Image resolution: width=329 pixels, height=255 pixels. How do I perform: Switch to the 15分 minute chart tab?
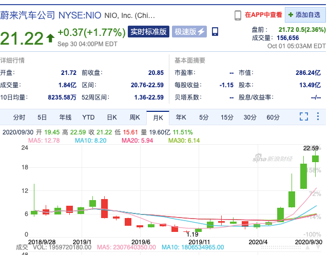coord(227,117)
